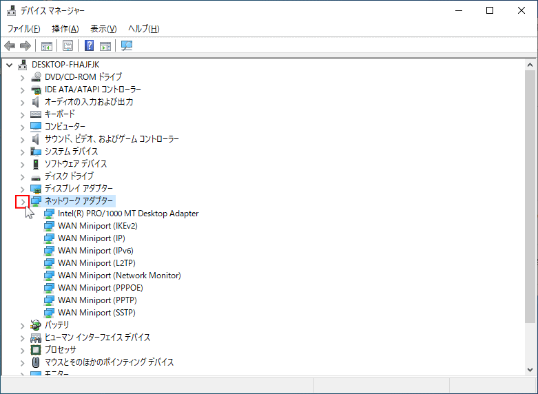Expand the キーボード node
This screenshot has height=394, width=538.
click(x=23, y=115)
